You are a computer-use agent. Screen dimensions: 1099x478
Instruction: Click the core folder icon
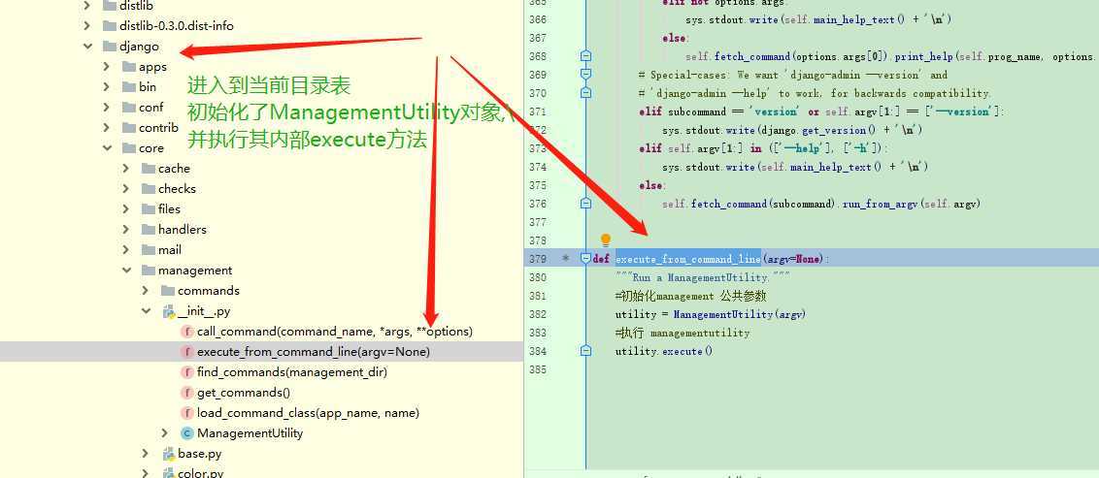click(x=128, y=147)
